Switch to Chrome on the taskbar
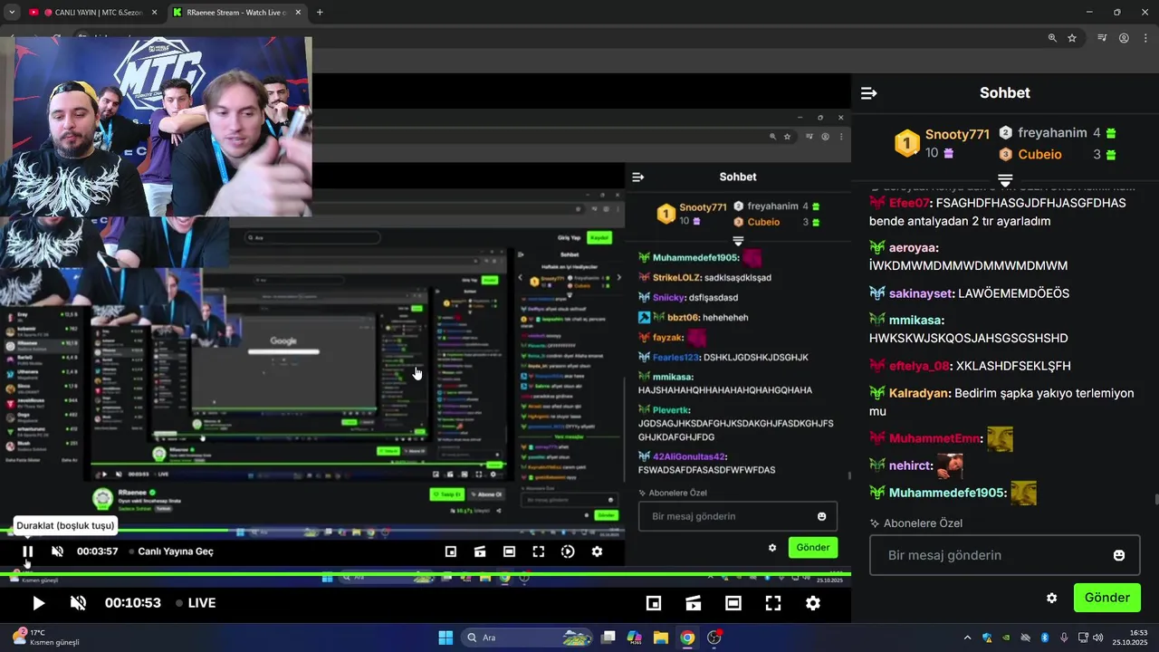Image resolution: width=1159 pixels, height=652 pixels. 687,638
